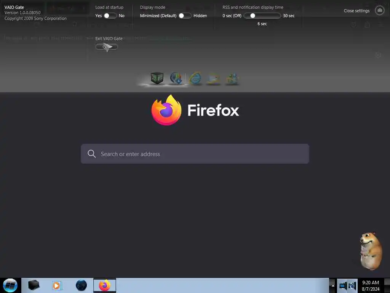This screenshot has width=390, height=293.
Task: Open the taskbar clock showing 9:20 AM
Action: click(x=371, y=285)
